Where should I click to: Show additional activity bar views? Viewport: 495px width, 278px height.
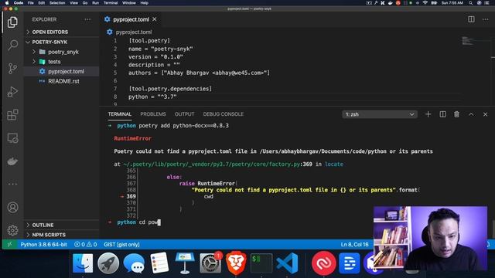point(12,184)
